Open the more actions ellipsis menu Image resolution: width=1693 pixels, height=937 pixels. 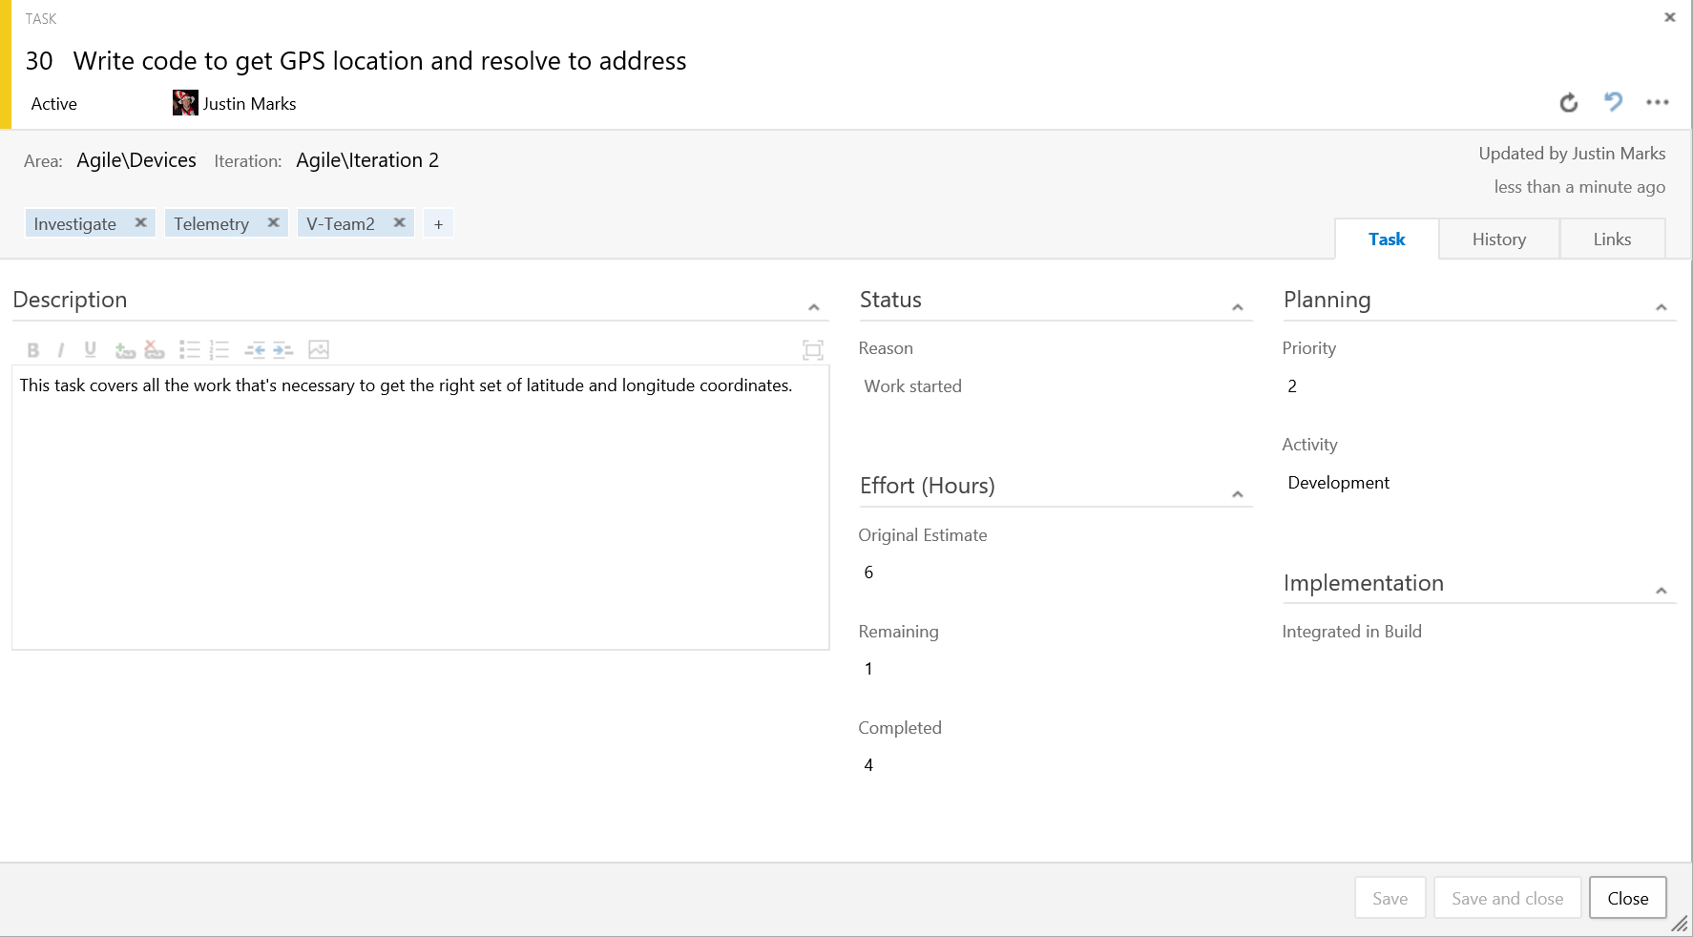pyautogui.click(x=1658, y=102)
